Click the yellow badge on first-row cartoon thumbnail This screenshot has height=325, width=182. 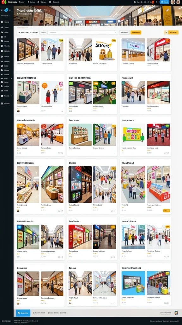click(x=113, y=41)
